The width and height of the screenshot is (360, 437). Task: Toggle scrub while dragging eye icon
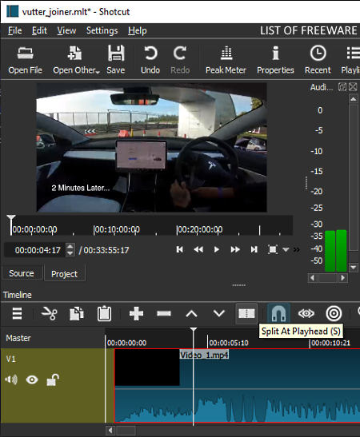(x=306, y=313)
